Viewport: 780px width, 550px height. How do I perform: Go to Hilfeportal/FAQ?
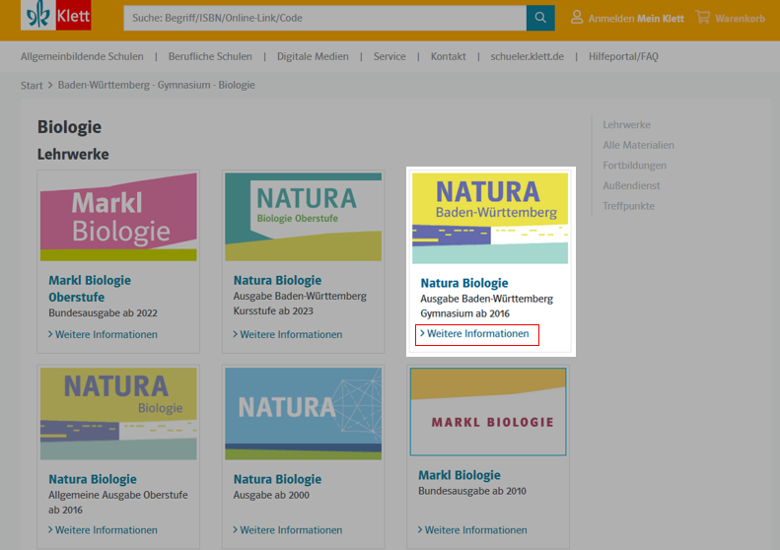[x=622, y=56]
